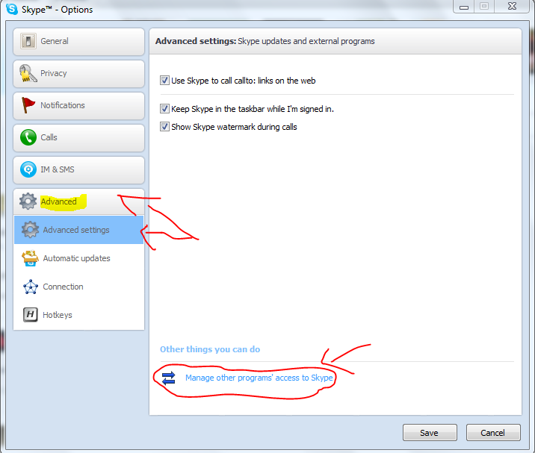The width and height of the screenshot is (535, 453).
Task: Click the green Calls phone icon
Action: coord(28,137)
